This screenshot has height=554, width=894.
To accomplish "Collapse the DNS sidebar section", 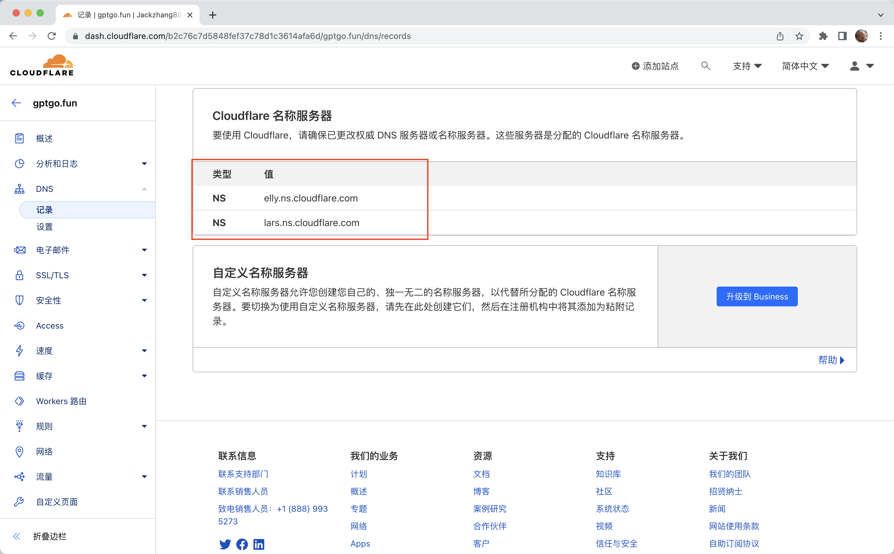I will tap(144, 189).
